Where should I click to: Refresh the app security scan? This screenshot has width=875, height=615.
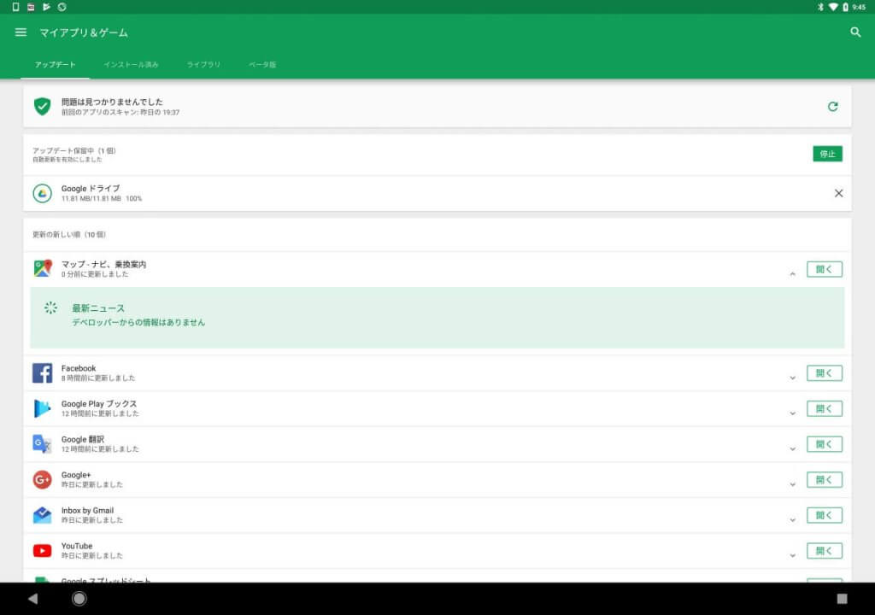coord(832,107)
